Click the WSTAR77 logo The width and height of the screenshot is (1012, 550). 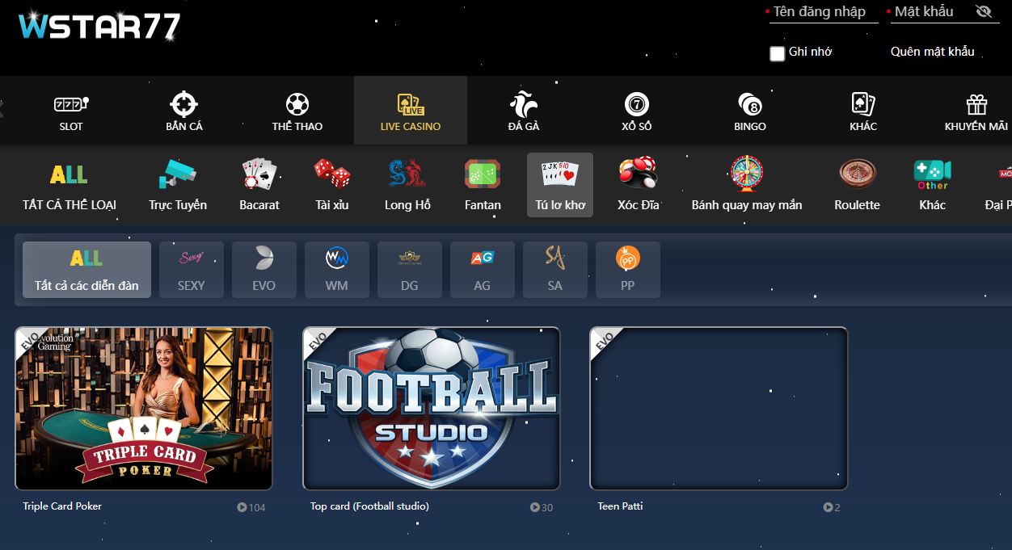100,26
